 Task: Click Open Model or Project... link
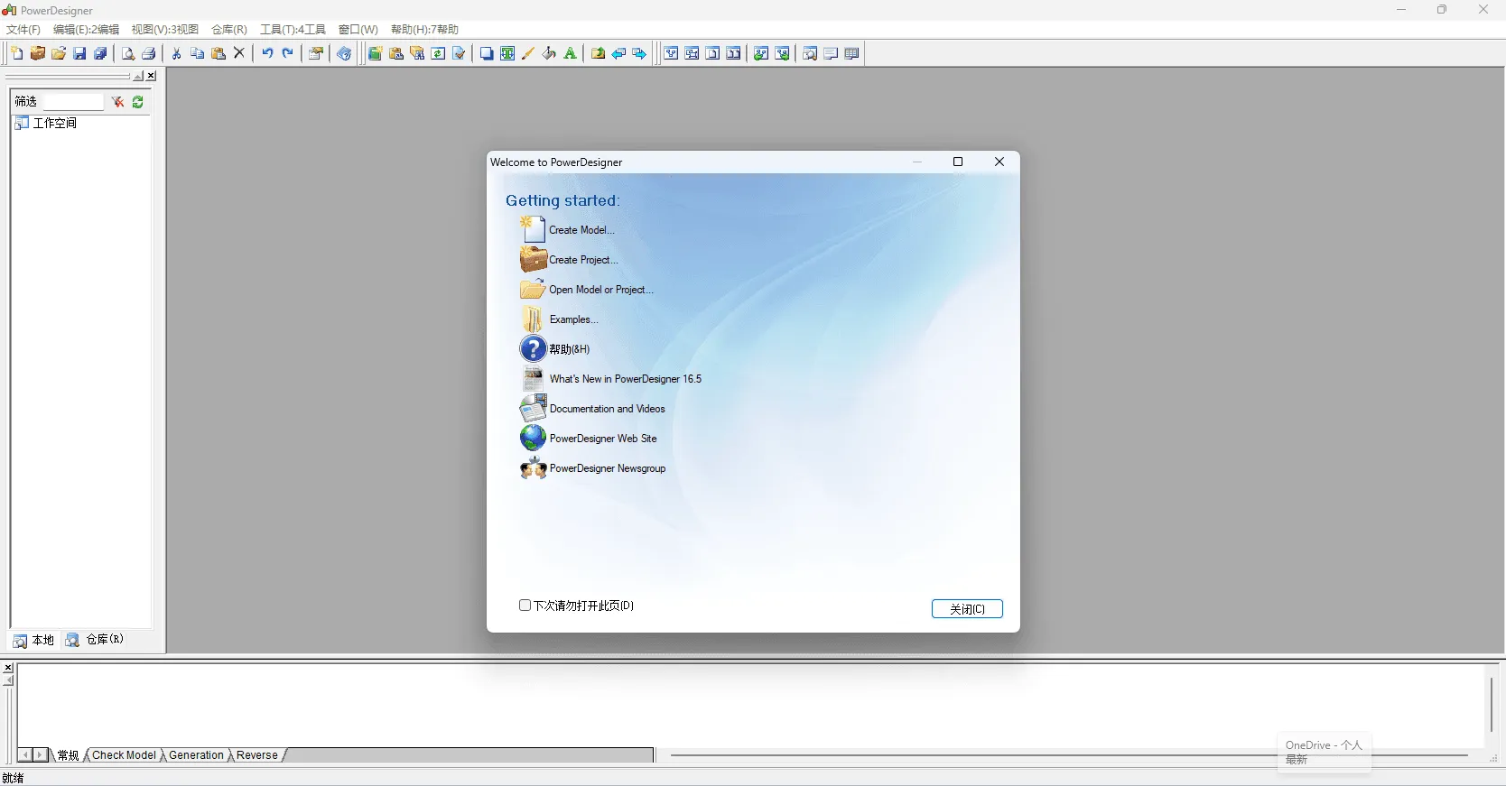click(x=601, y=290)
